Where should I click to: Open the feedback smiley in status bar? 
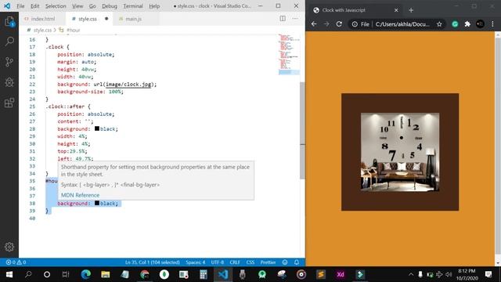285,262
